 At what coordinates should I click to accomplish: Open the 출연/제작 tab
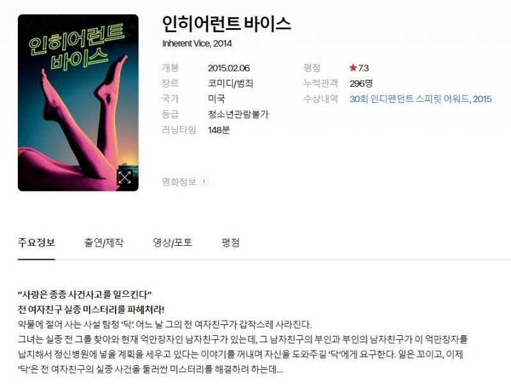click(103, 243)
